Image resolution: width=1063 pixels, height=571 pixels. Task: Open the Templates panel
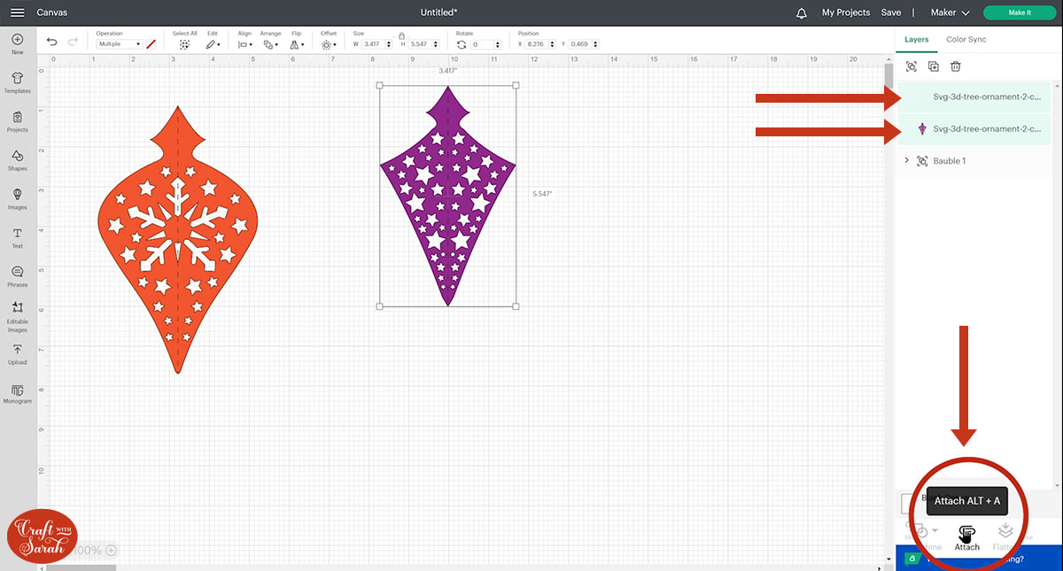17,81
